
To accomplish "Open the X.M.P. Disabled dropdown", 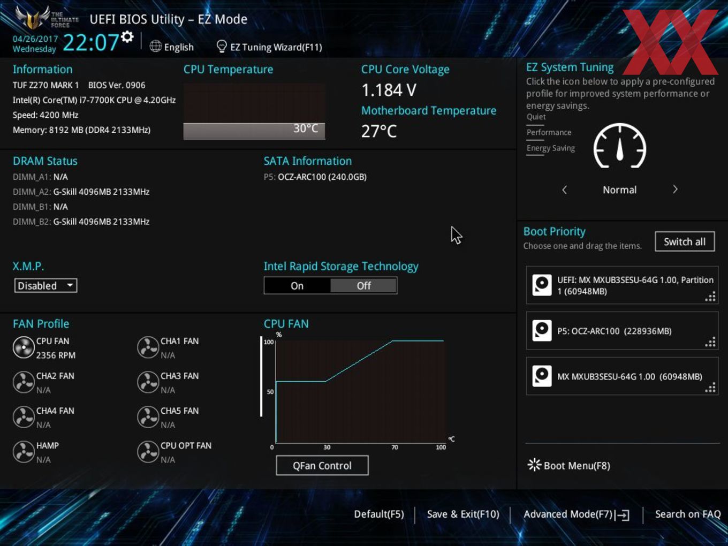I will click(x=45, y=285).
